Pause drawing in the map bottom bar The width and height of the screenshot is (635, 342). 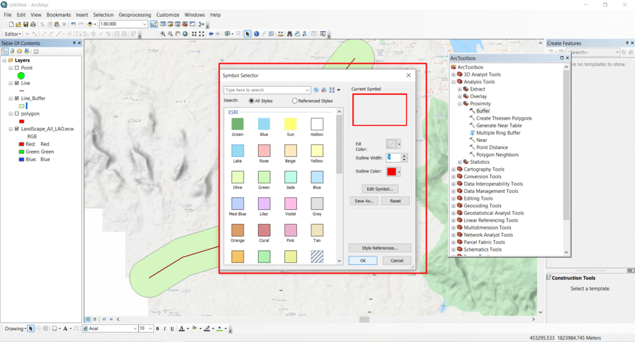click(x=111, y=319)
